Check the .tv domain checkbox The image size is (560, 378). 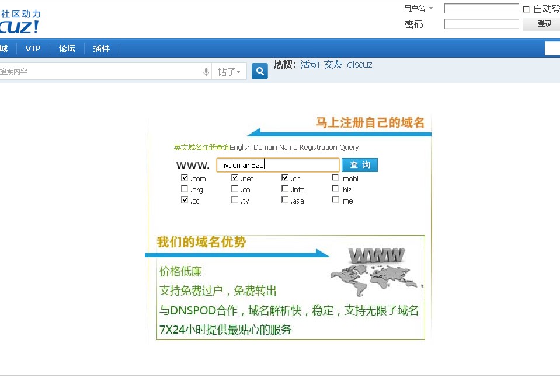235,199
